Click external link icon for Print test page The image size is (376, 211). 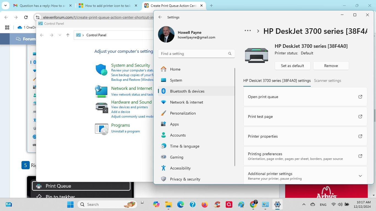[x=360, y=116]
